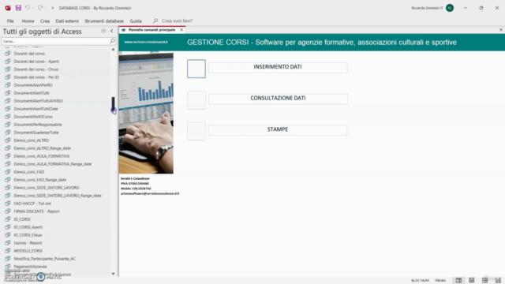
Task: Open the Strumenti database tab
Action: 104,21
